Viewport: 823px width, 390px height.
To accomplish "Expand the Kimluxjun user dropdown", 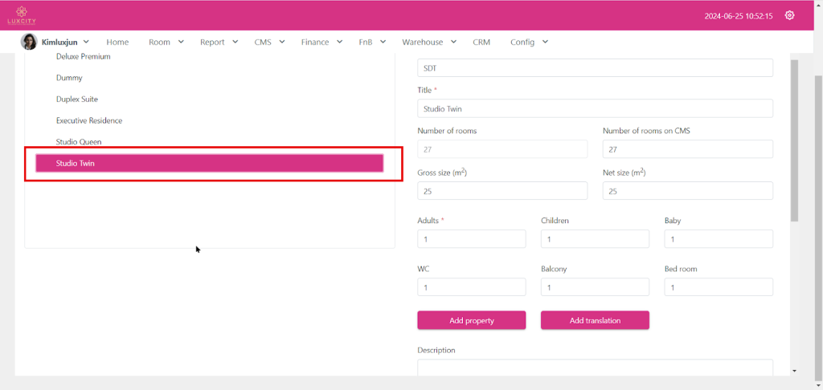I will tap(86, 42).
